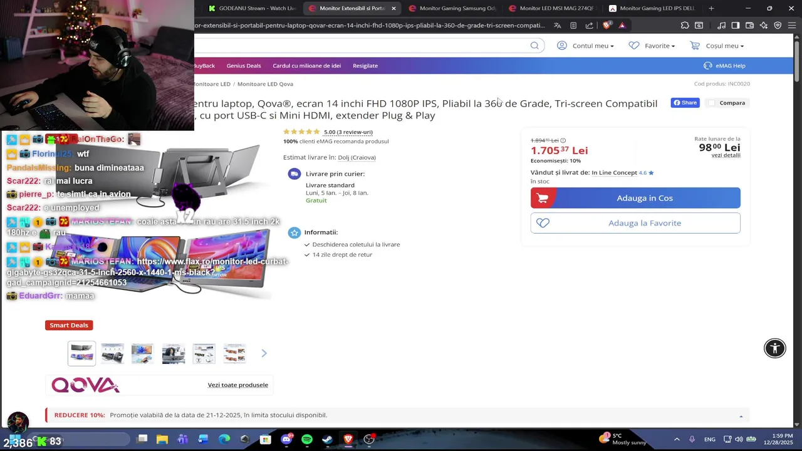The image size is (802, 451).
Task: Click the eMAG search input field
Action: pos(360,46)
